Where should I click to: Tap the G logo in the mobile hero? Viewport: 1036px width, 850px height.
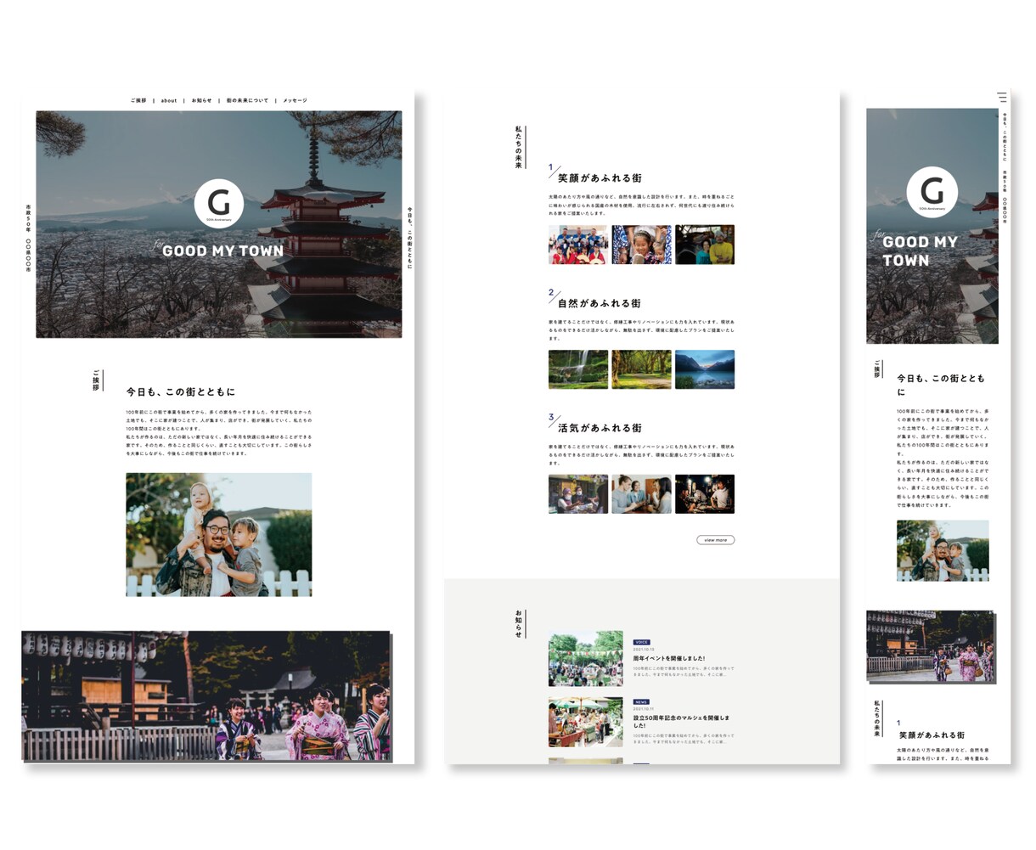pyautogui.click(x=932, y=192)
